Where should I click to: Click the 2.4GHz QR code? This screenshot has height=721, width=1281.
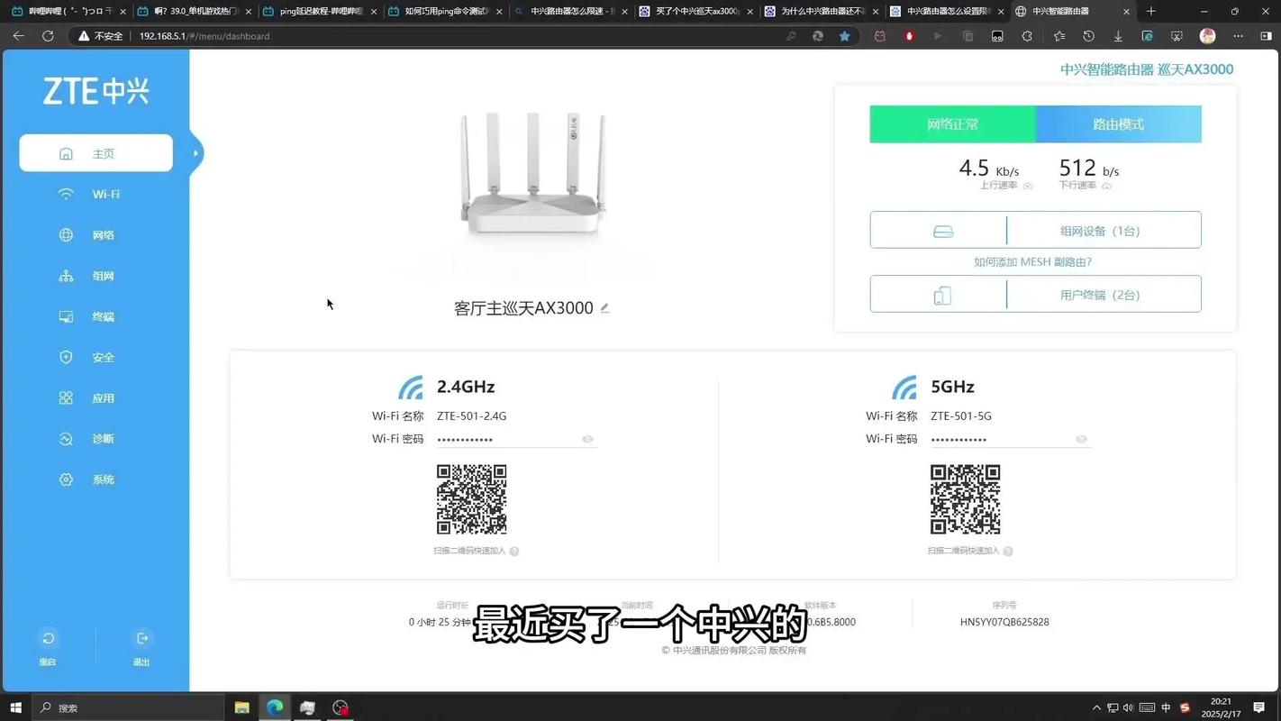tap(472, 499)
